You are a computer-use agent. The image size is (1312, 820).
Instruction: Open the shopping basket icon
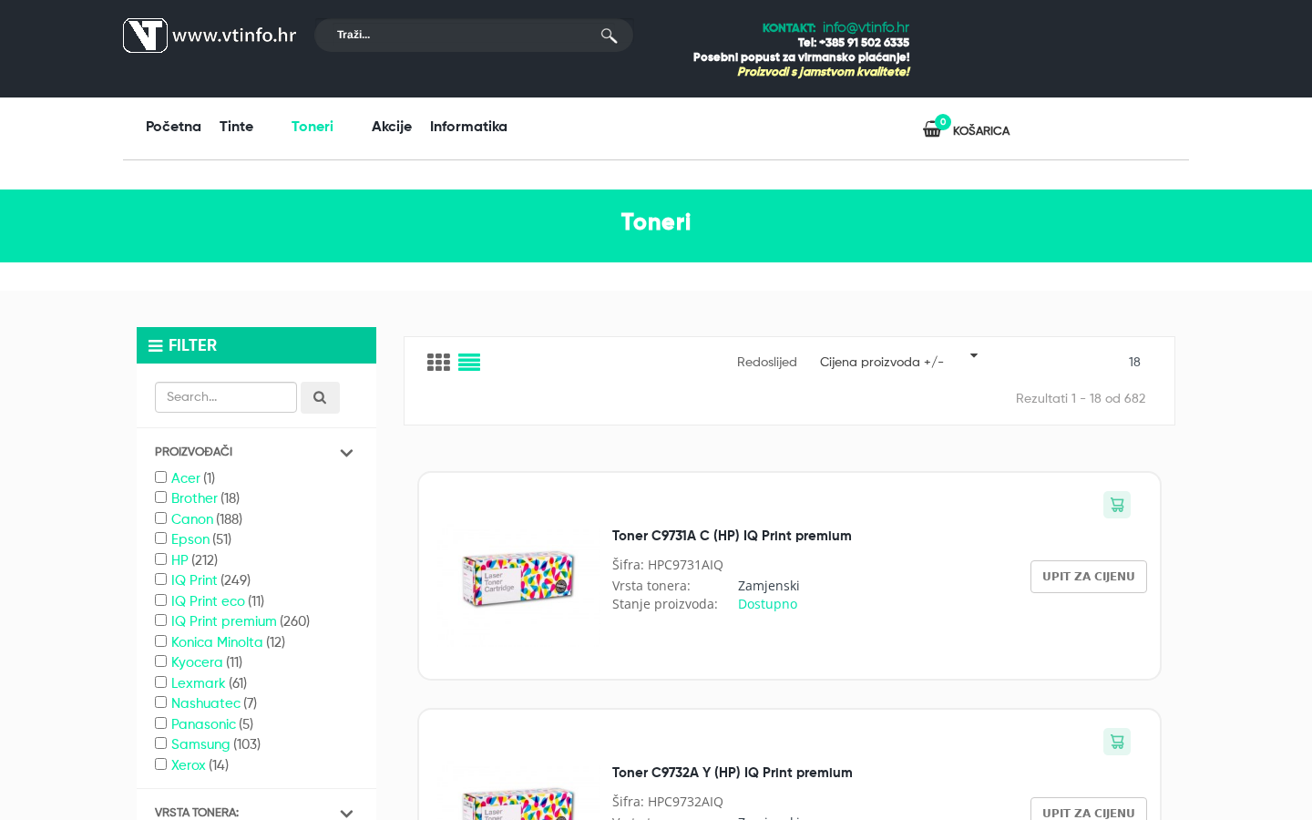[932, 129]
